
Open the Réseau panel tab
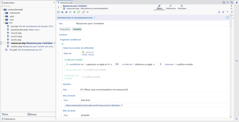(41, 115)
